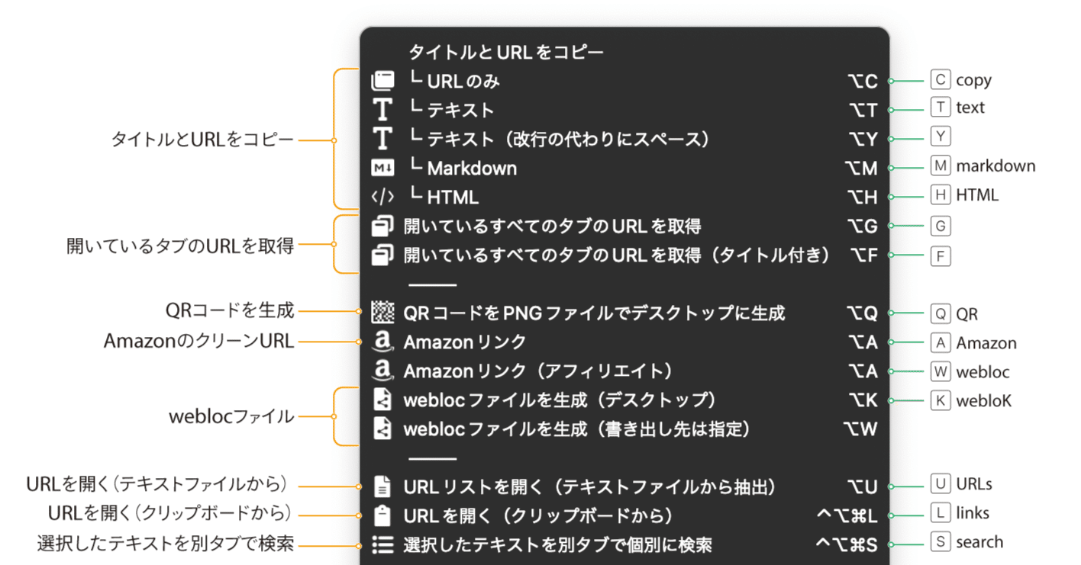
Task: Select the T text icon beside テキスト
Action: pos(382,108)
